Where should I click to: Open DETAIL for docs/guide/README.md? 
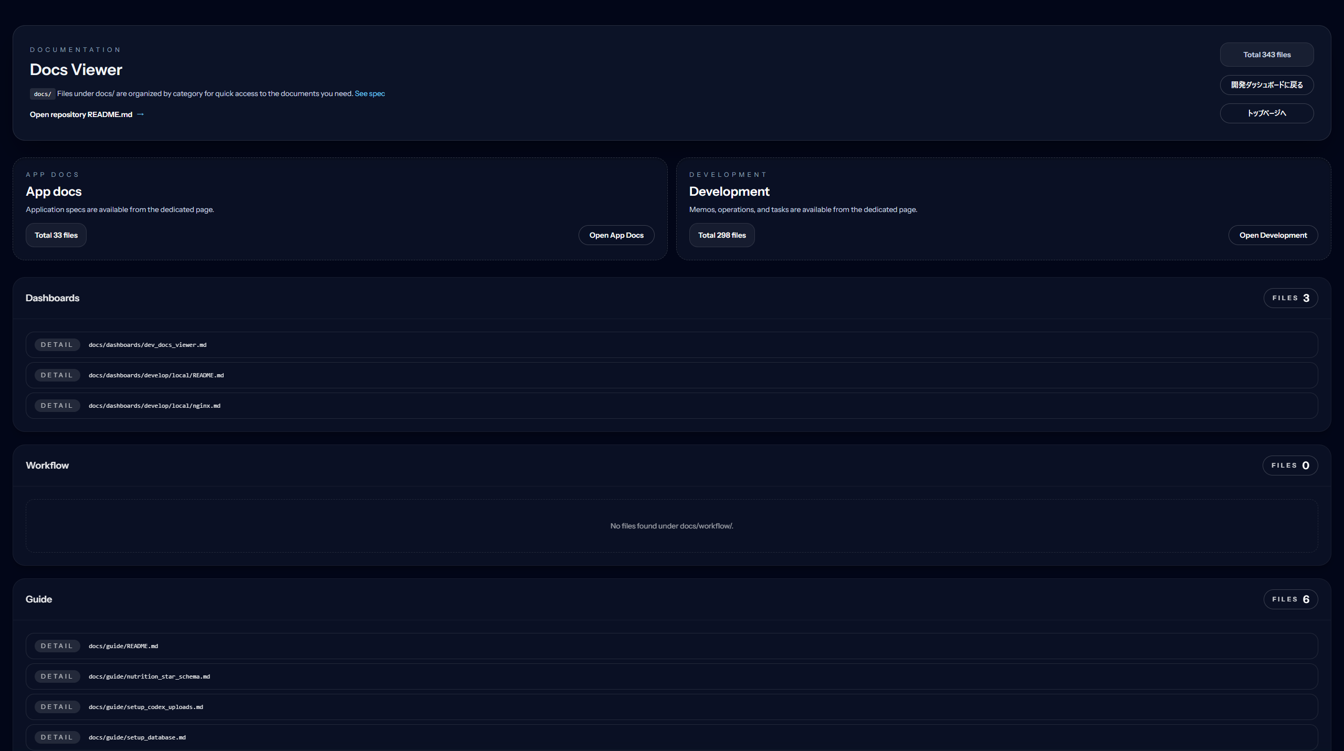coord(57,646)
